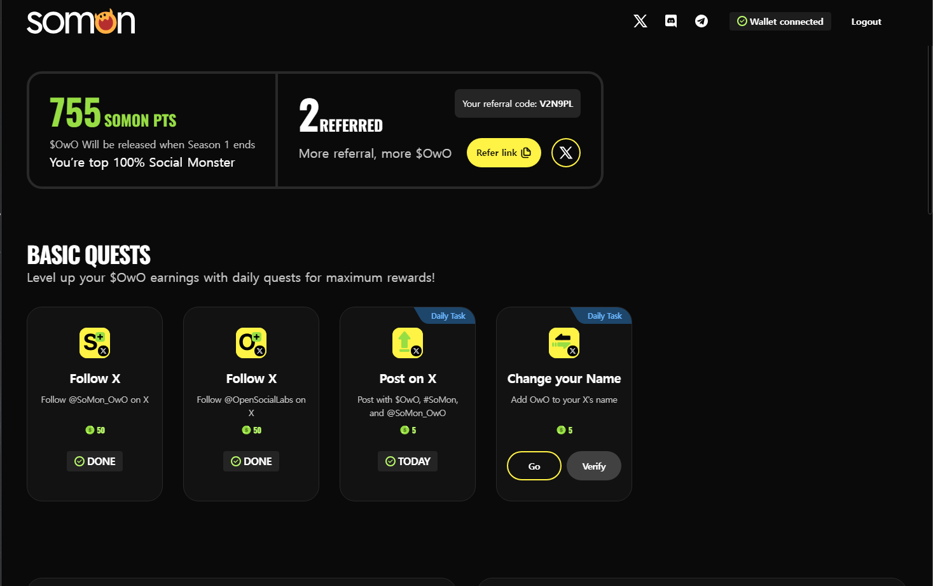Click Go on Change your Name card
Viewport: 933px width, 586px height.
[534, 466]
